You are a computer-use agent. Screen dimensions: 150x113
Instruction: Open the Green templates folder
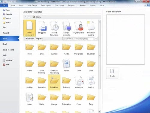click(91, 66)
